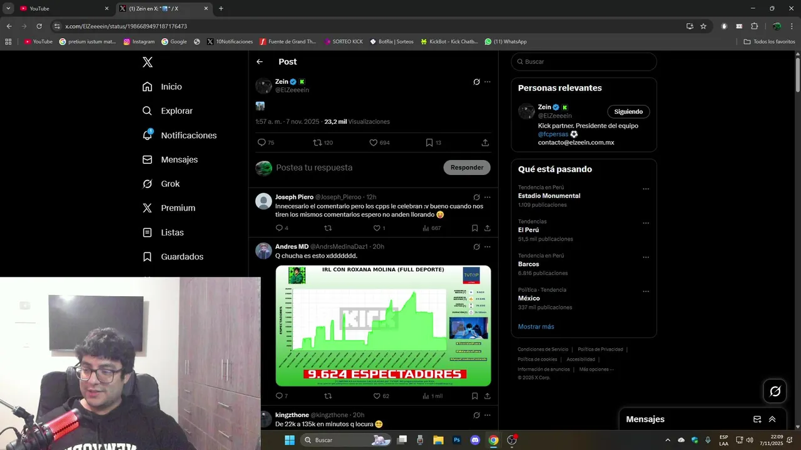Image resolution: width=801 pixels, height=450 pixels.
Task: Switch to the YouTube browser tab
Action: click(x=64, y=8)
